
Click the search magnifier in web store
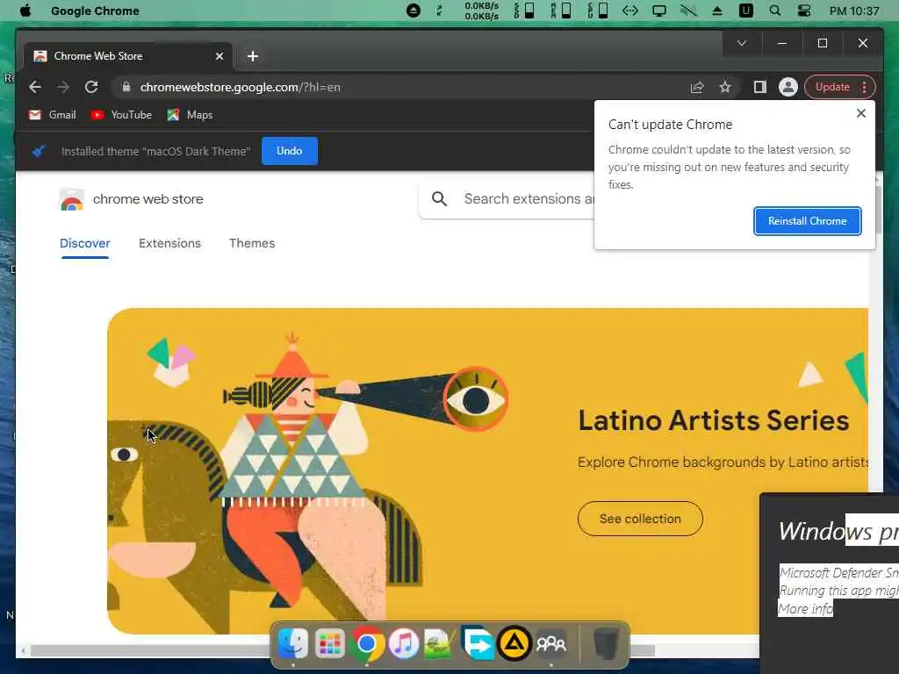coord(439,199)
